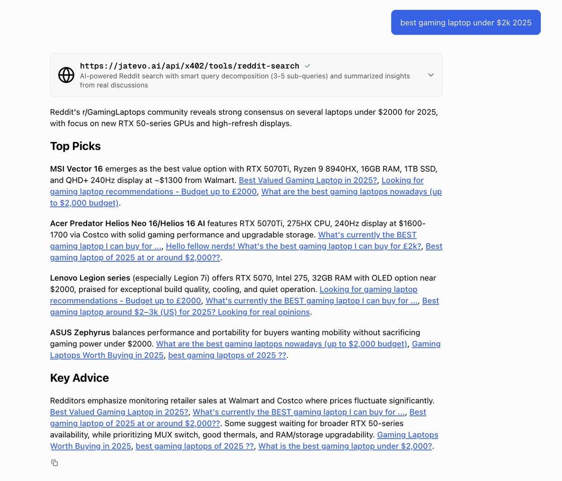Open 'best gaming laptops of 2025 ??' in the ASUS paragraph

[227, 355]
